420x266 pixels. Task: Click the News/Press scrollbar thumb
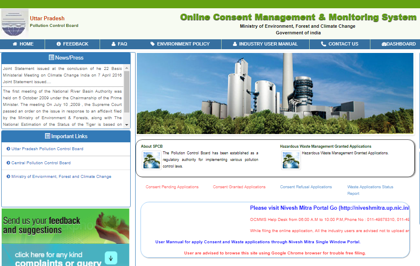click(126, 92)
